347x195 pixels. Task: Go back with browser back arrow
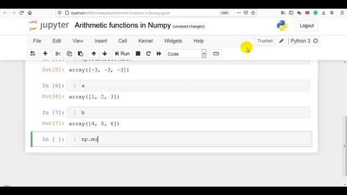[5, 13]
